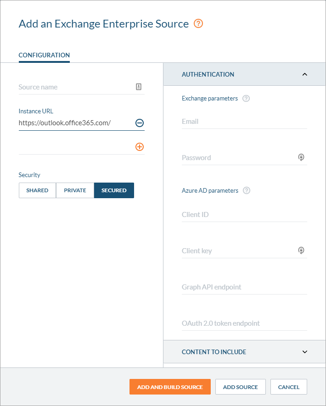Open Exchange parameters help tooltip
Screen dimensions: 326x406
[x=246, y=98]
